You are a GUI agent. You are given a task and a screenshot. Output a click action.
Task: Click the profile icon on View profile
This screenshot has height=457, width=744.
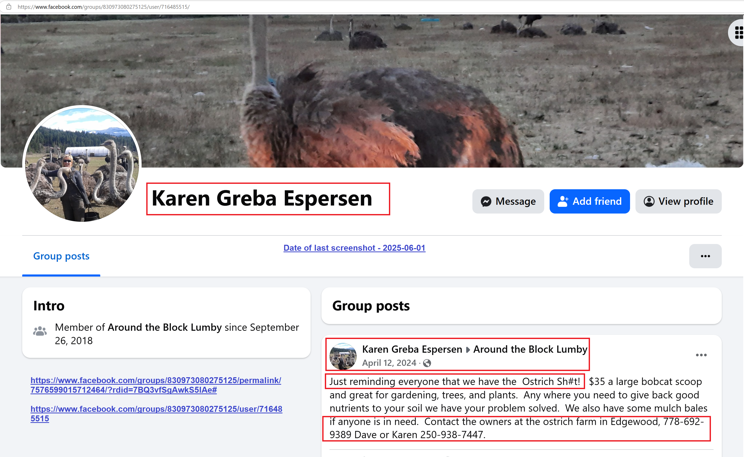(x=649, y=201)
